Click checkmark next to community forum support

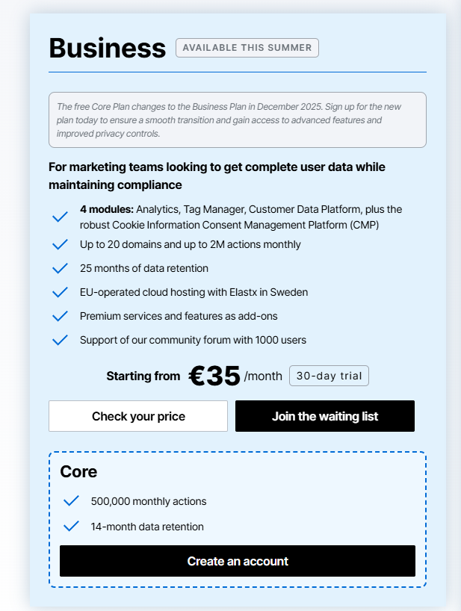click(60, 340)
